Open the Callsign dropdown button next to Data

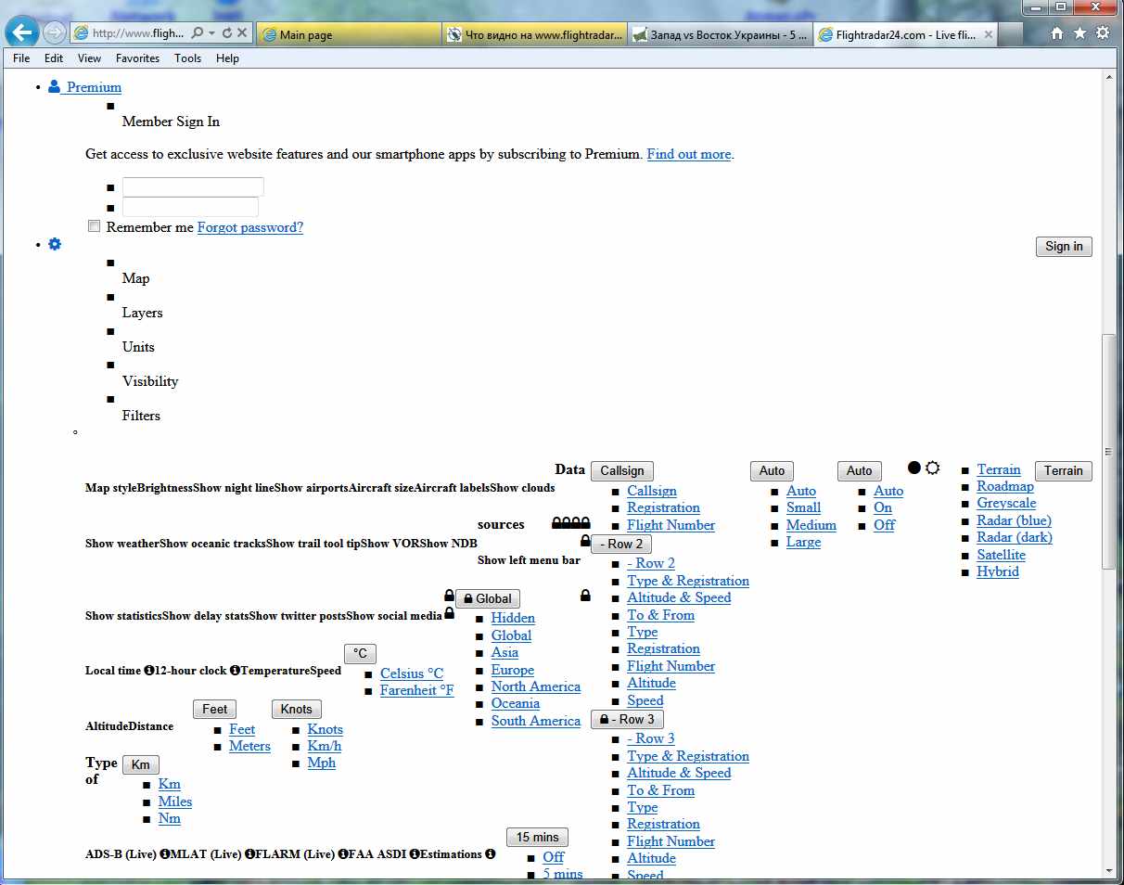621,471
